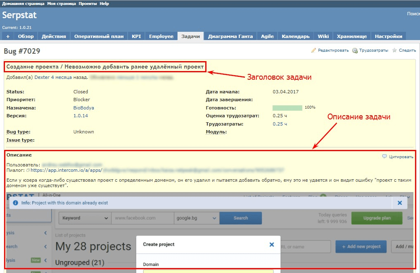Click the external link icon before intercom URL
The image size is (420, 273).
click(x=28, y=170)
